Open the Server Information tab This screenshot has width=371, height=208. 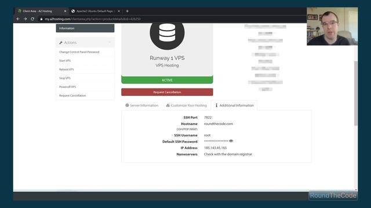pyautogui.click(x=141, y=105)
